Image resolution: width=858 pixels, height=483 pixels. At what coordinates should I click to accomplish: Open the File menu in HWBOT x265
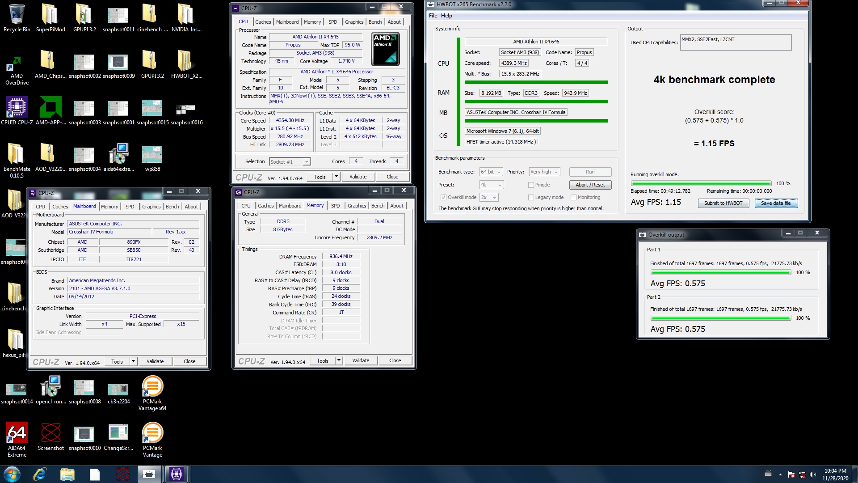pos(433,16)
